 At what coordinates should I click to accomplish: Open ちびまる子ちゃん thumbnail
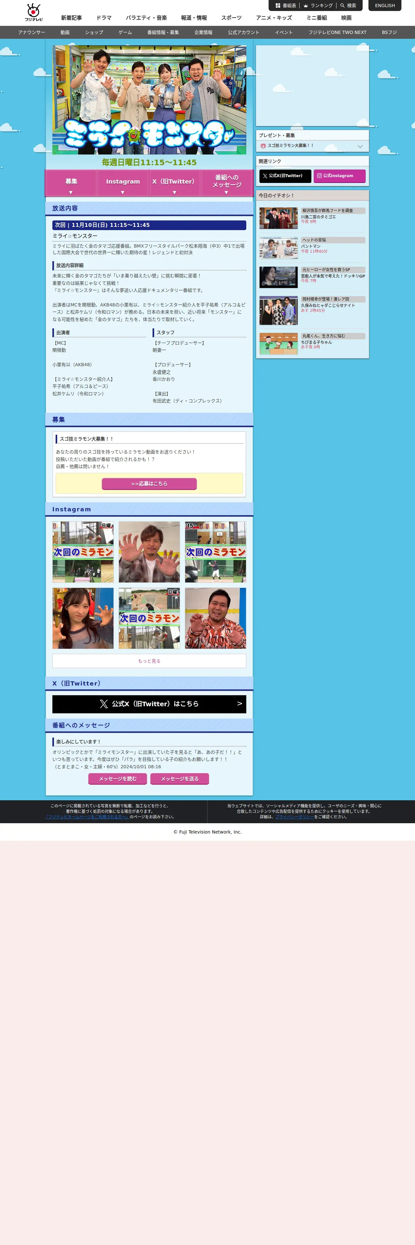(278, 344)
